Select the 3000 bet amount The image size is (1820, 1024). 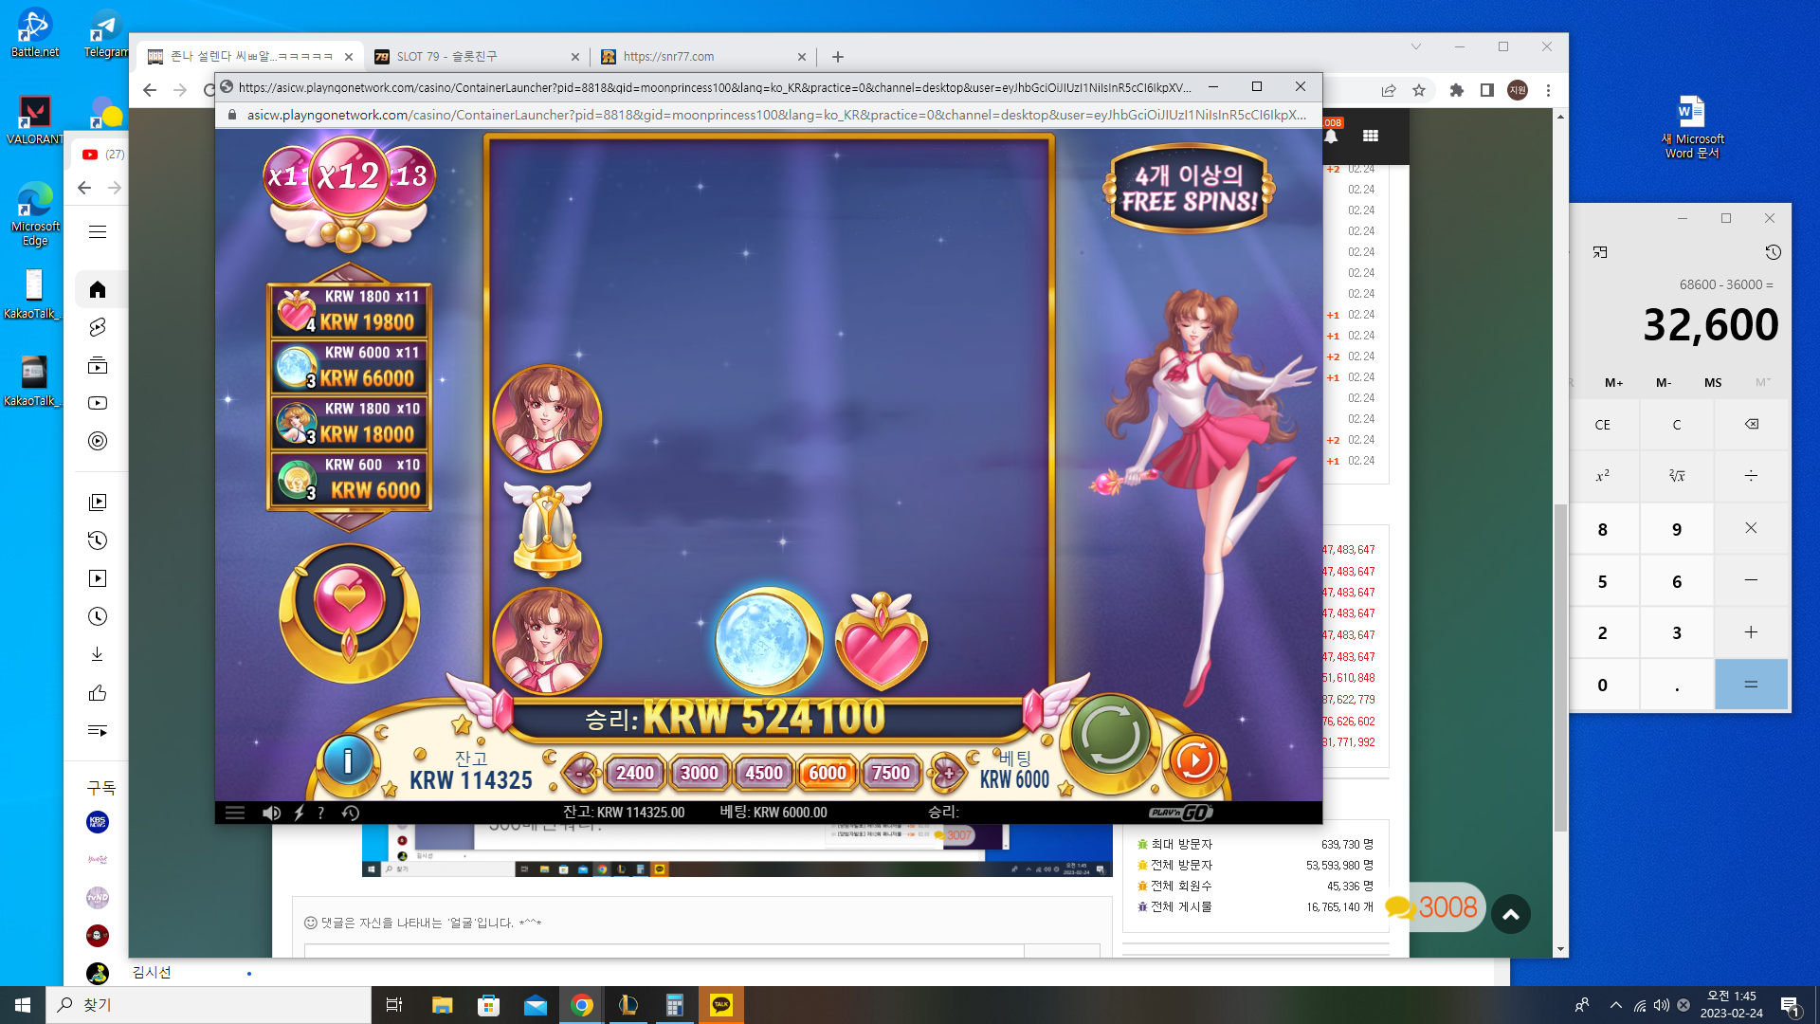(699, 773)
